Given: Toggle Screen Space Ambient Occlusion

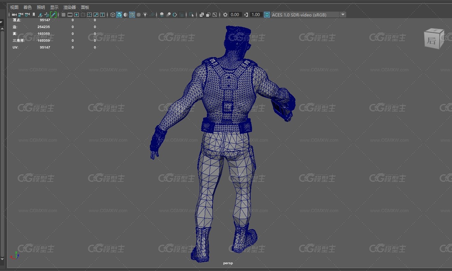Looking at the screenshot, I should click(162, 15).
